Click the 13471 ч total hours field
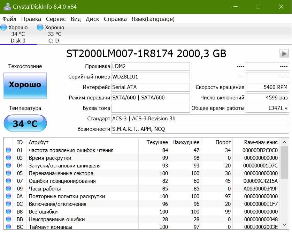Screen dimensions: 292x232 click(267, 108)
